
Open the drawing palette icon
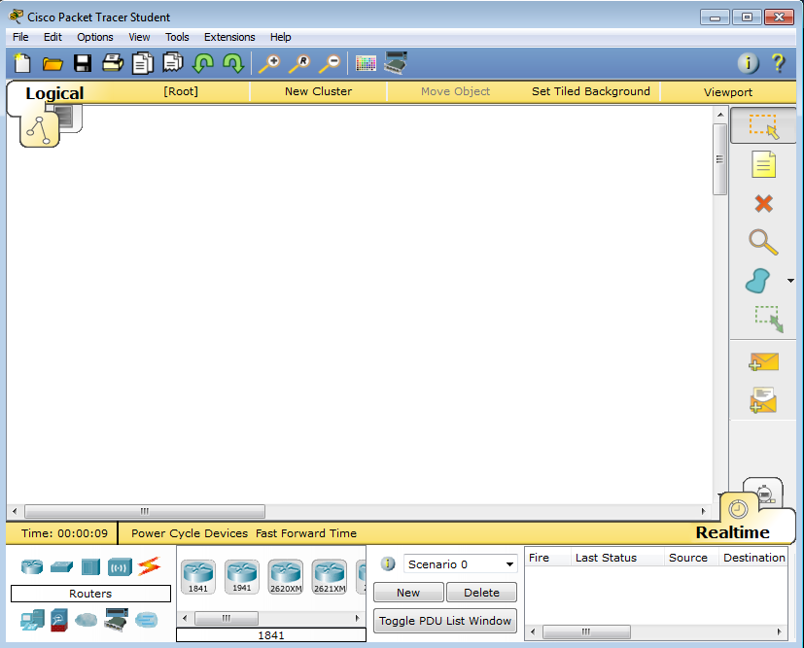pos(366,63)
